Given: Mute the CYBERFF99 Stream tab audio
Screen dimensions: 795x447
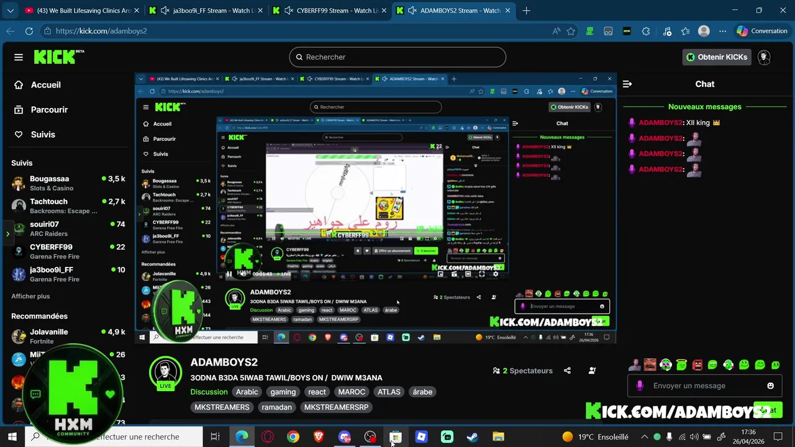Looking at the screenshot, I should pos(288,11).
